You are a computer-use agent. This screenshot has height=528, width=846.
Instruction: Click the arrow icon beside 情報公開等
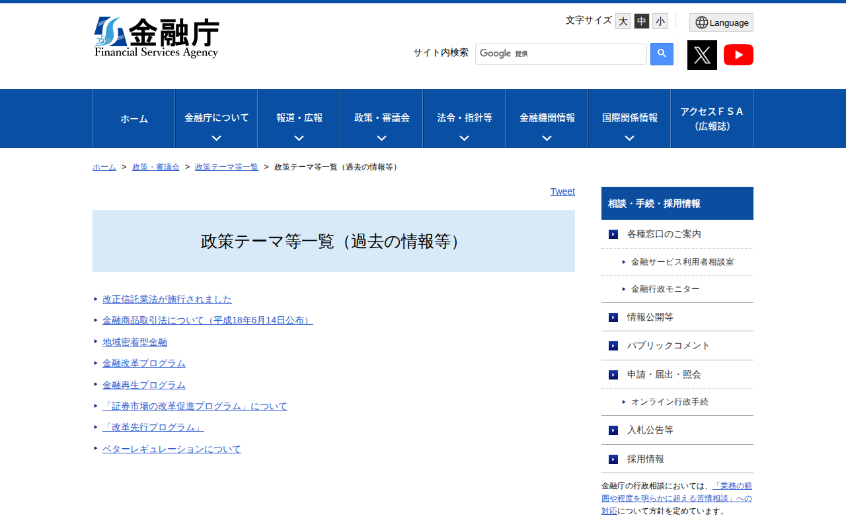[x=613, y=317]
